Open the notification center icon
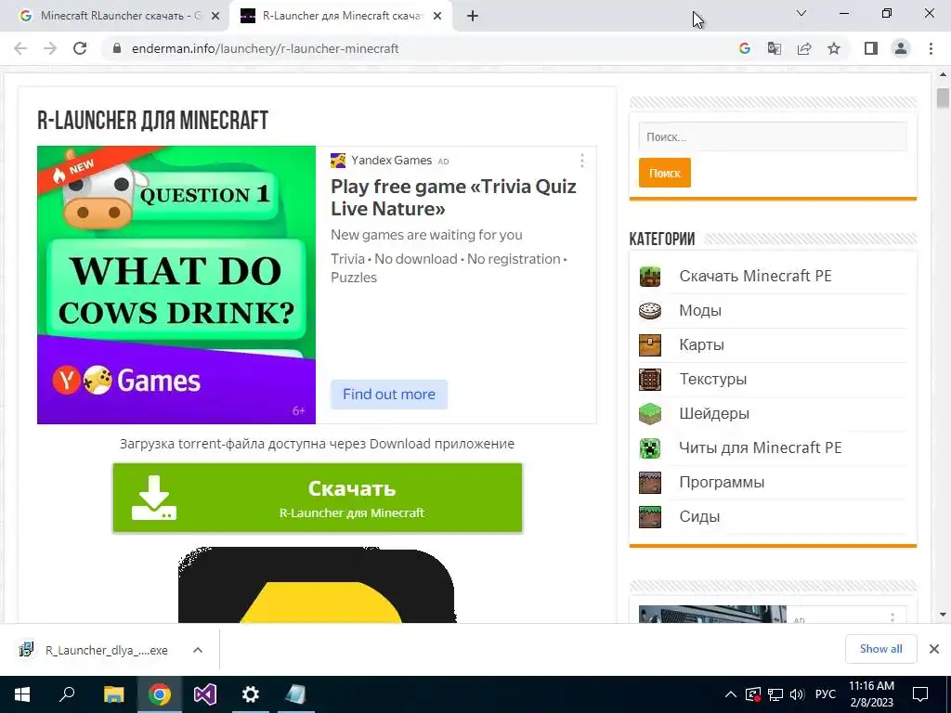The height and width of the screenshot is (713, 951). pos(920,694)
